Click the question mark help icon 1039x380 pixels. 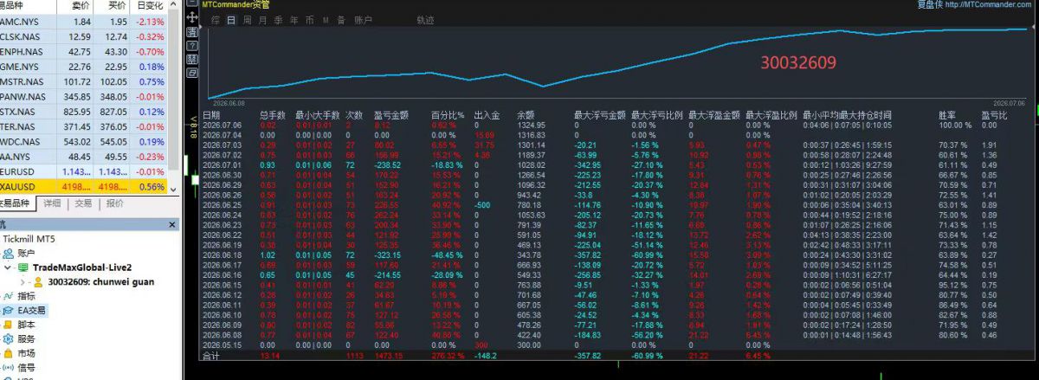pos(192,46)
